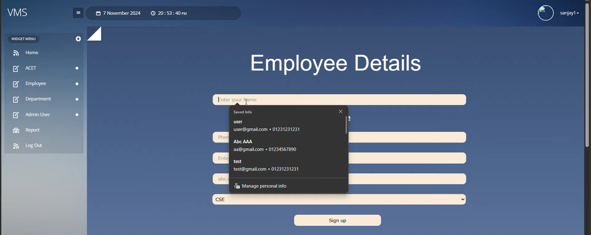The image size is (591, 235).
Task: Click aa@gmail.com • 01234567890 text
Action: 264,150
